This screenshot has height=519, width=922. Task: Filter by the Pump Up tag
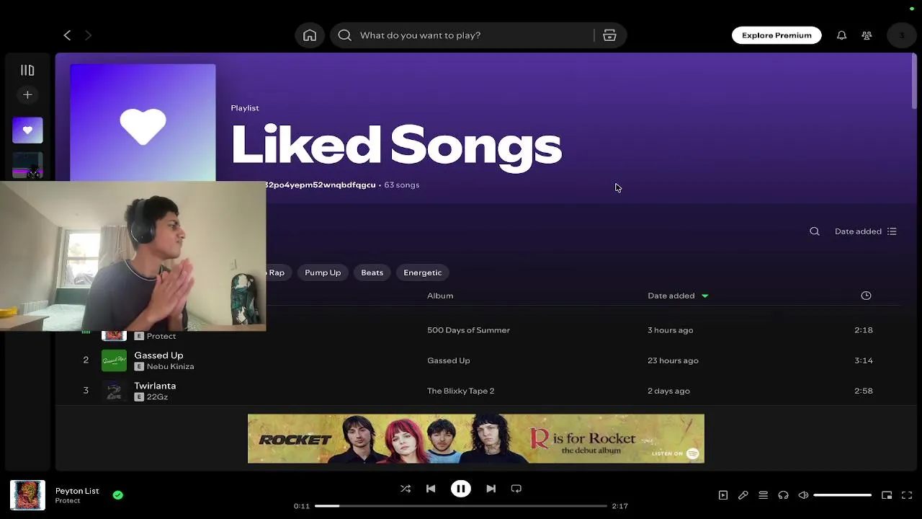pos(323,272)
